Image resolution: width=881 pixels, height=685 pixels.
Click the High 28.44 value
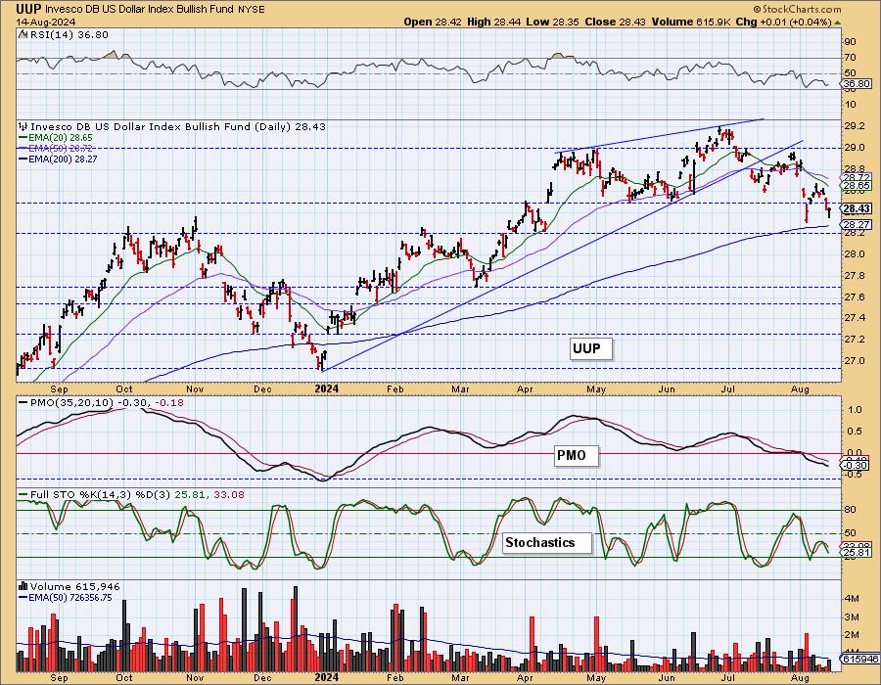pyautogui.click(x=494, y=22)
